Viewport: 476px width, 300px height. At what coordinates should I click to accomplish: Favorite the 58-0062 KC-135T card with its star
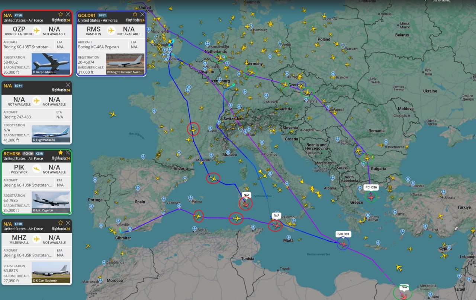click(61, 14)
